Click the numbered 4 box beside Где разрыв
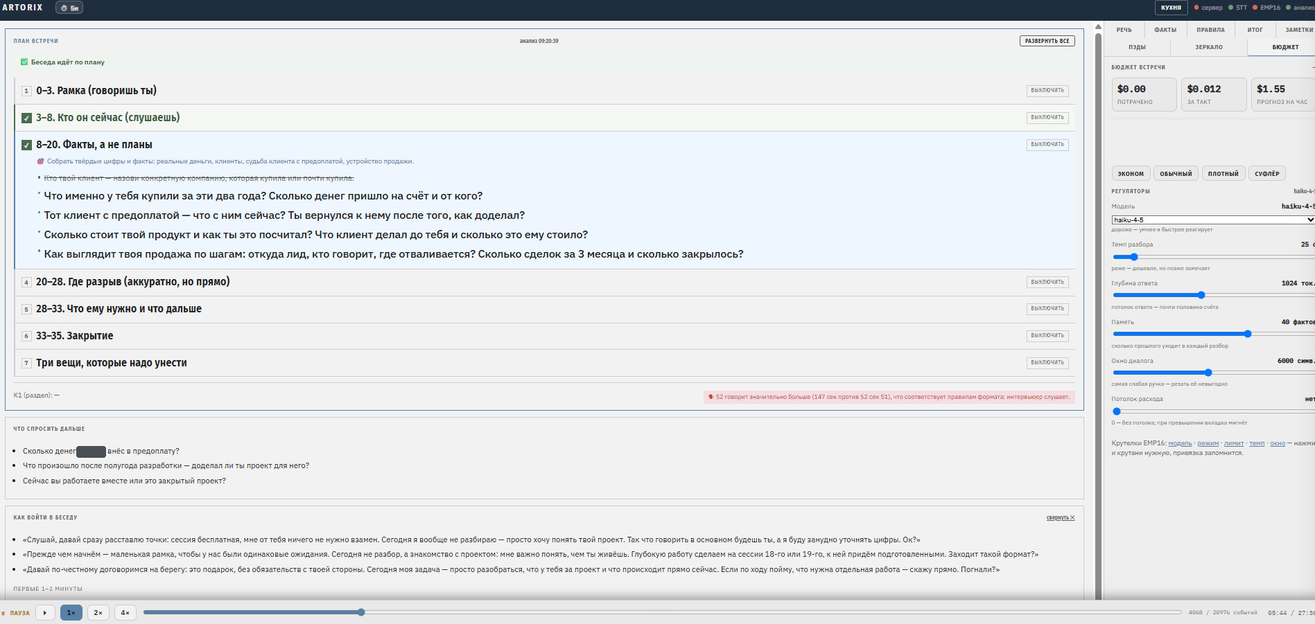This screenshot has width=1315, height=624. (26, 282)
